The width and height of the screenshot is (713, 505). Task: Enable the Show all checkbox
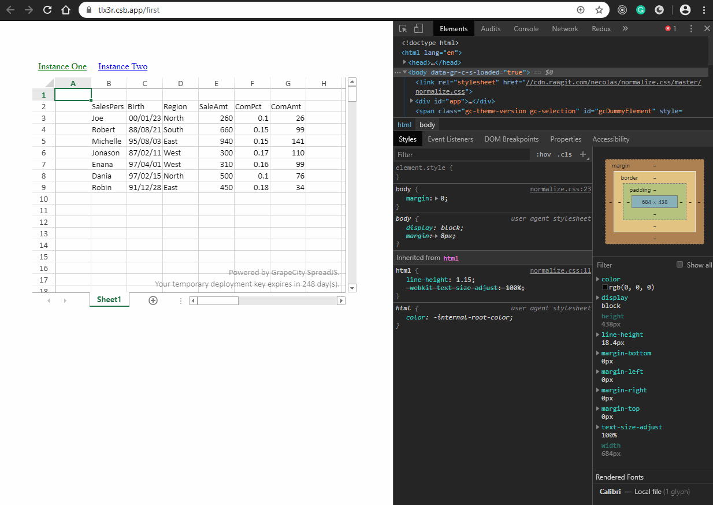679,265
